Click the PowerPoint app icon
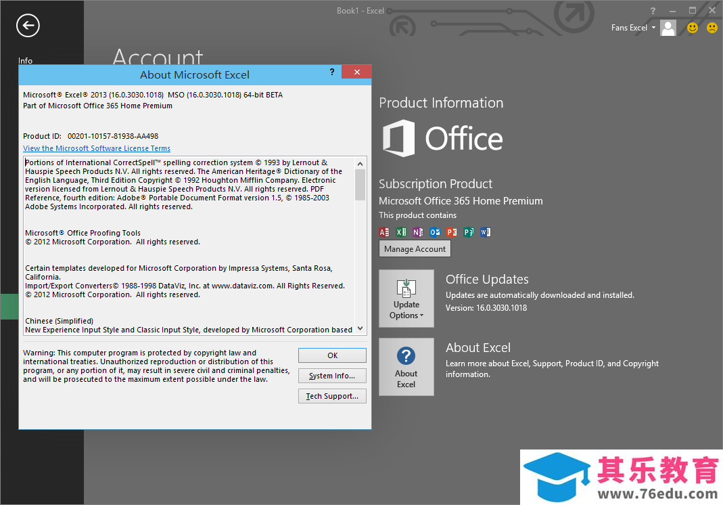This screenshot has width=723, height=505. pyautogui.click(x=452, y=232)
